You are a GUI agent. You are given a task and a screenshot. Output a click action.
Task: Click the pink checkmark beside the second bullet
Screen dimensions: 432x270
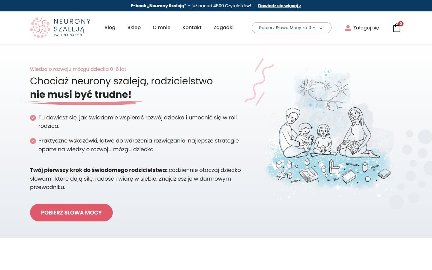33,141
